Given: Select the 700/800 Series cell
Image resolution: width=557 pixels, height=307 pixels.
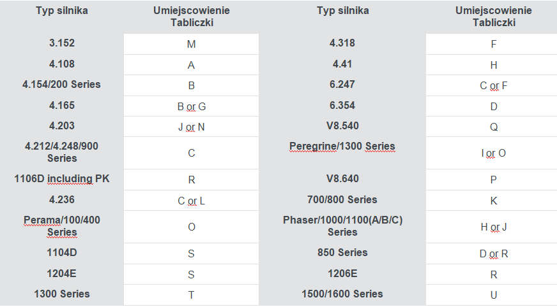Looking at the screenshot, I should point(342,200).
